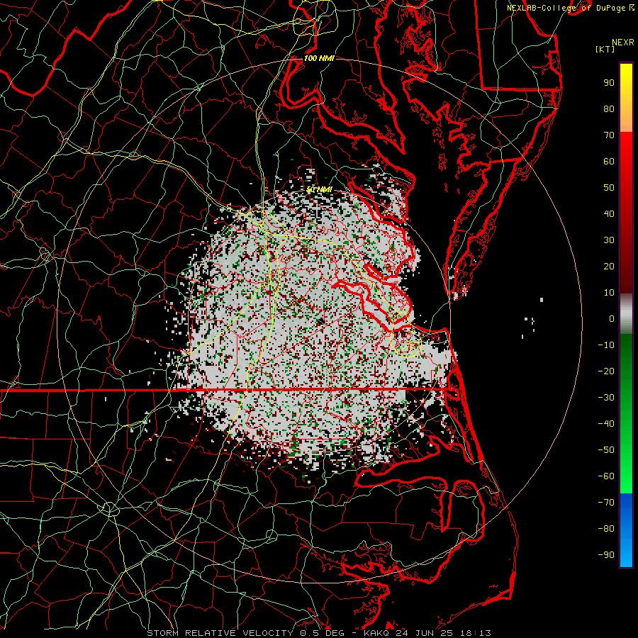Screen dimensions: 638x638
Task: Click the 30 value on velocity scale
Action: click(x=609, y=240)
